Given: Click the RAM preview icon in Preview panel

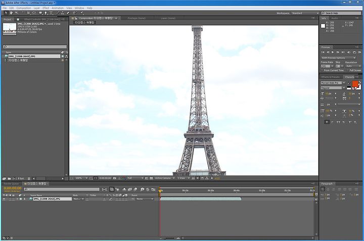Looking at the screenshot, I should 359,53.
